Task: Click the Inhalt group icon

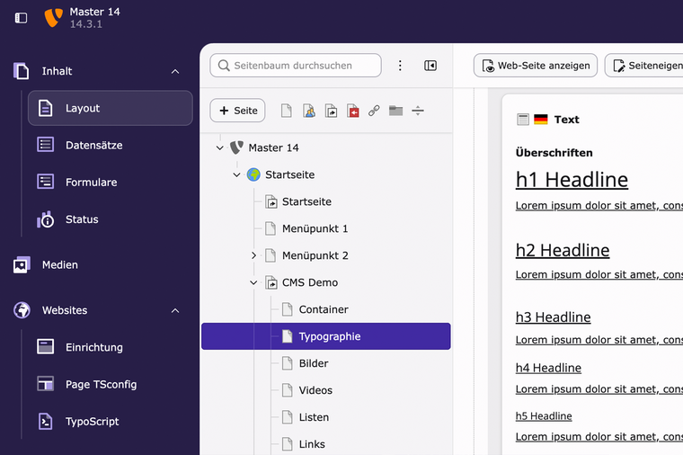Action: 22,71
